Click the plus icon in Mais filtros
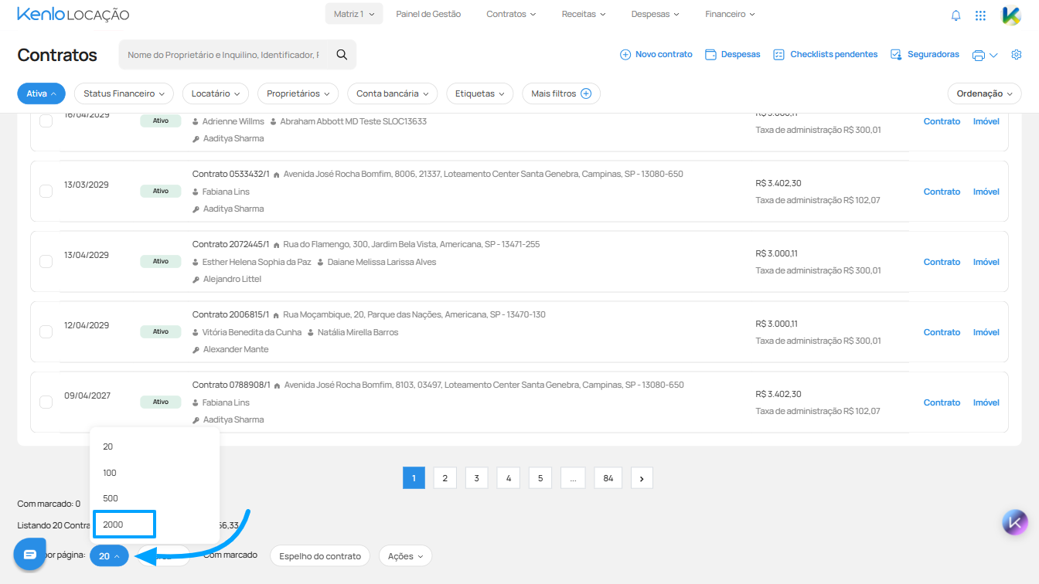Viewport: 1039px width, 584px height. coord(586,93)
